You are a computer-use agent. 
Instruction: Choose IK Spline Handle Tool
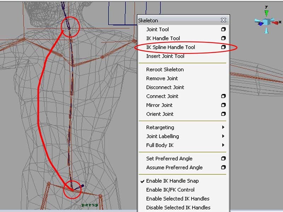[x=171, y=47]
